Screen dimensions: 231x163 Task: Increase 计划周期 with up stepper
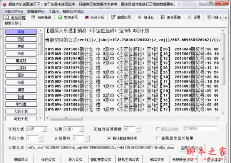(87, 137)
